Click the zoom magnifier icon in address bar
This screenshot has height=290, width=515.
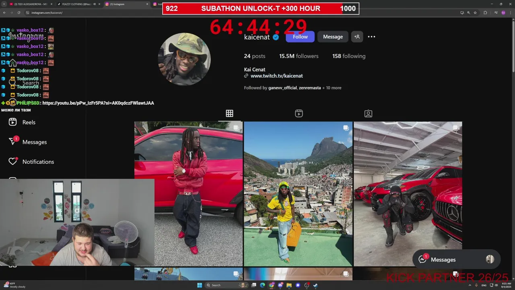(468, 12)
